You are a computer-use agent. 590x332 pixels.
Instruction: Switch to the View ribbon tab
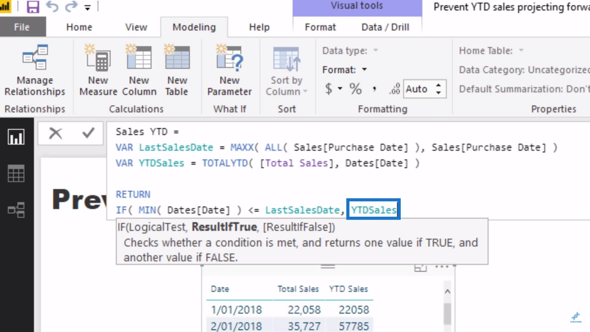pyautogui.click(x=136, y=27)
